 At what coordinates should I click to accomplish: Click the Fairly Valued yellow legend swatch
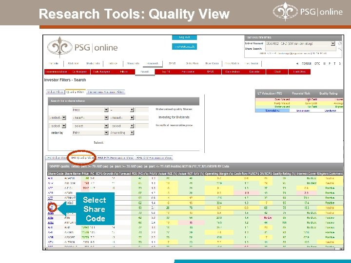point(273,103)
